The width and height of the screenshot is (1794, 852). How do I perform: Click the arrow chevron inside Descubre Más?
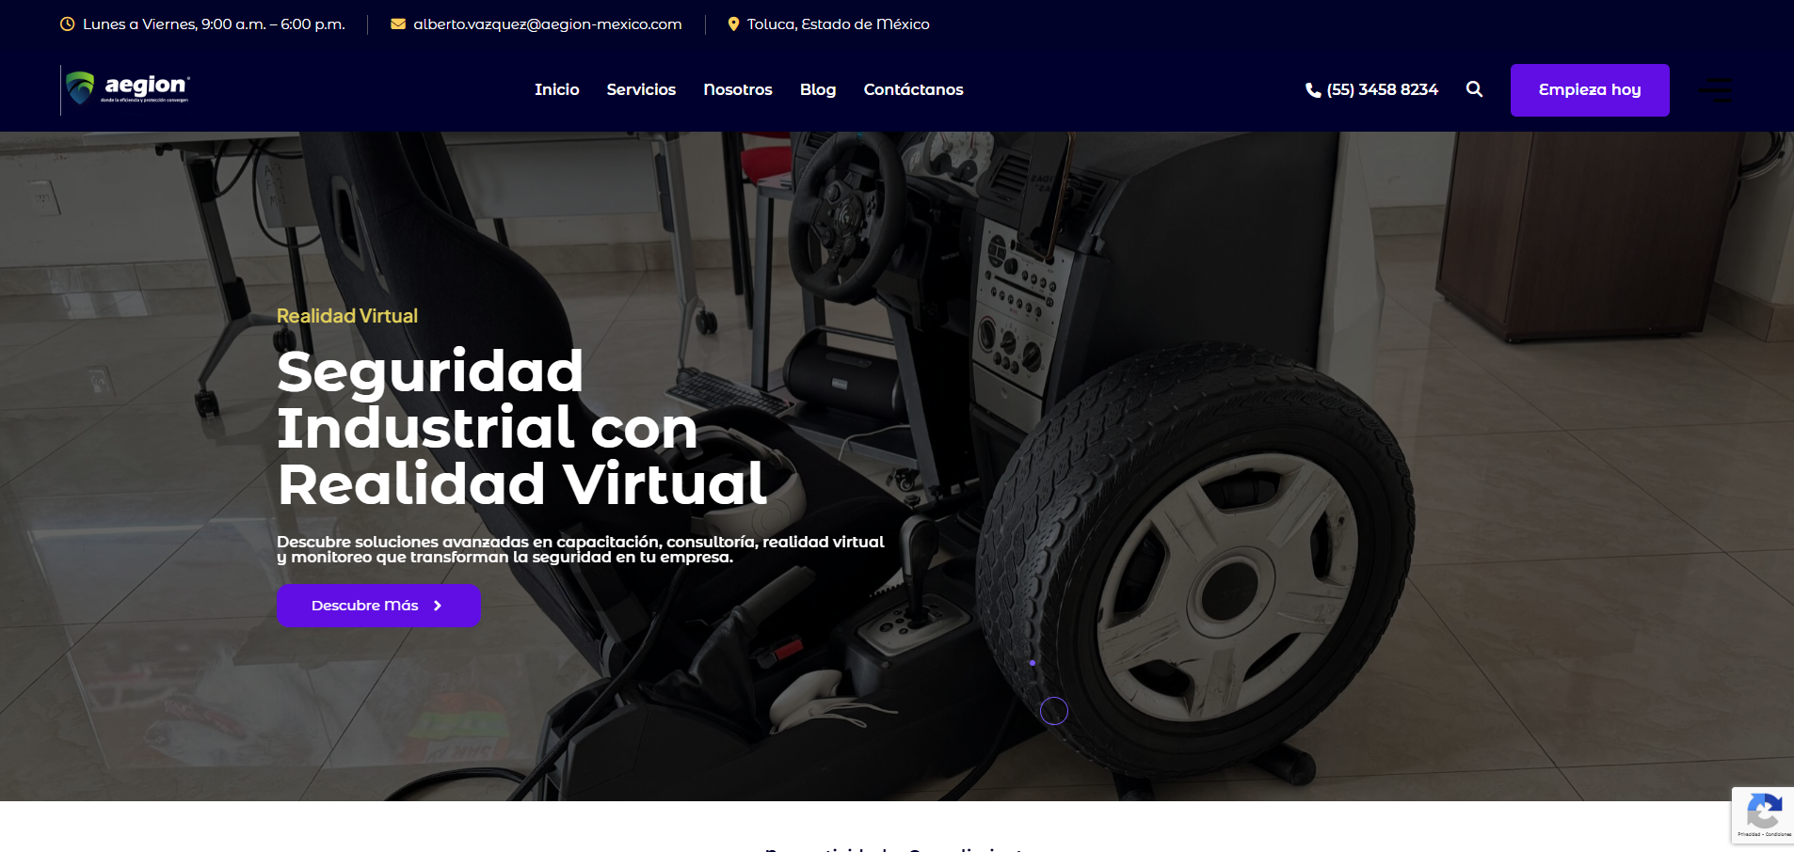pos(438,606)
